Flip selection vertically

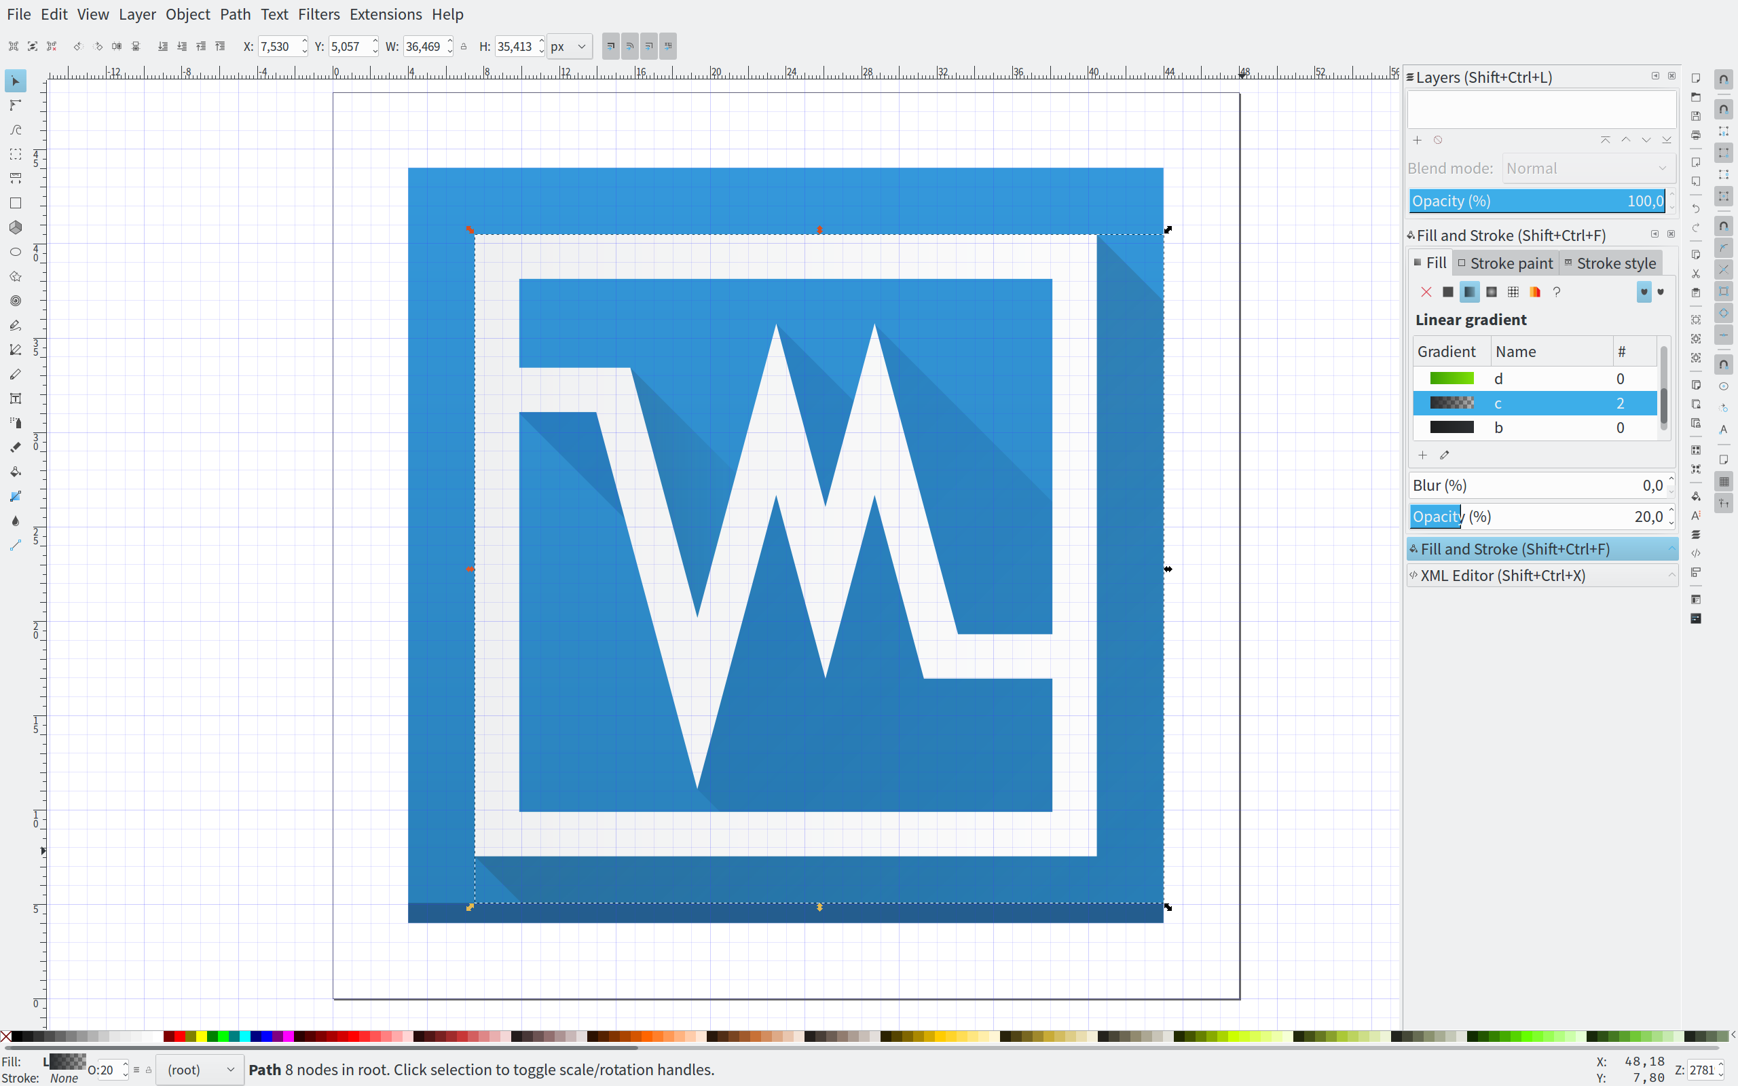136,47
